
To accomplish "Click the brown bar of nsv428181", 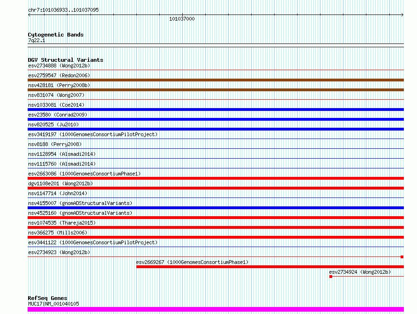I will [x=216, y=90].
